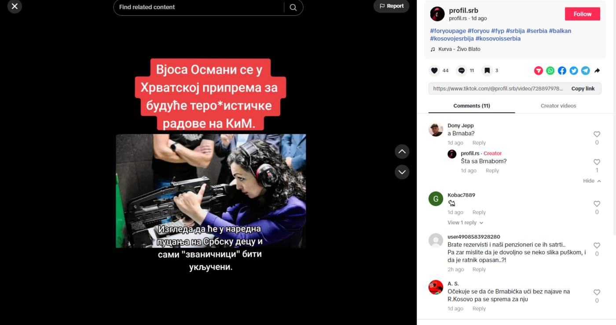Like the video with the heart icon
Image resolution: width=616 pixels, height=325 pixels.
coord(434,70)
